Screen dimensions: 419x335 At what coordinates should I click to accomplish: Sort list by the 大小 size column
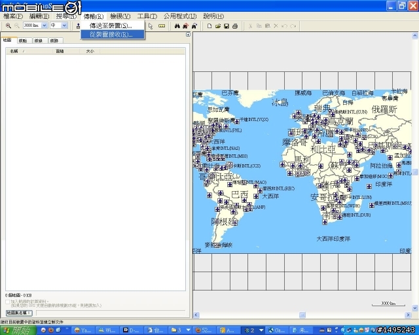coord(90,51)
